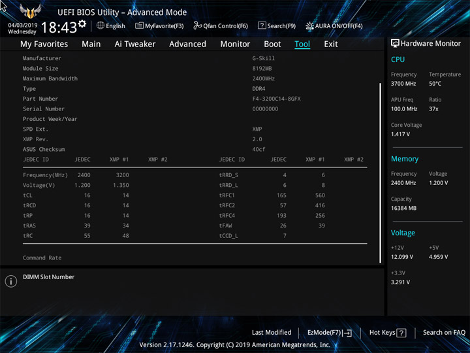Open the Exit tab
This screenshot has width=470, height=353.
click(x=331, y=44)
